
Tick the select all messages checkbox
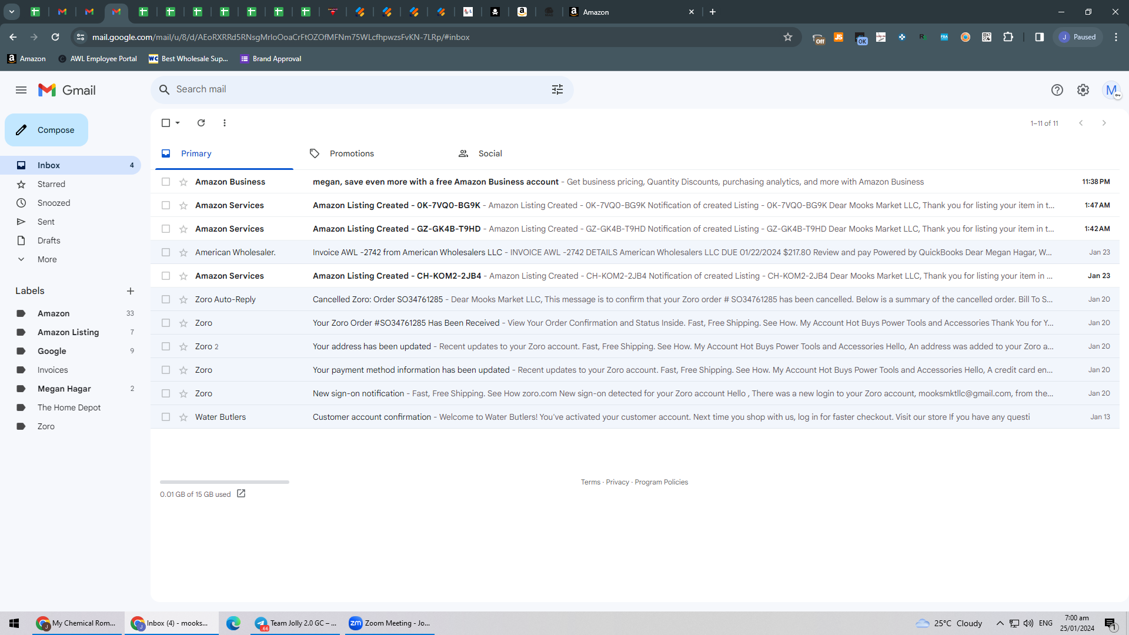(166, 123)
